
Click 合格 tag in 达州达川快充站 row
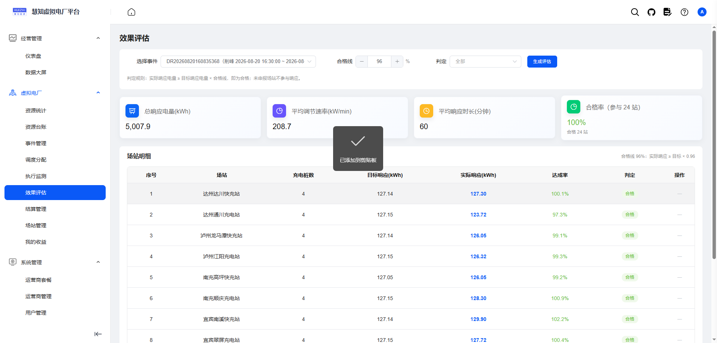(x=630, y=194)
